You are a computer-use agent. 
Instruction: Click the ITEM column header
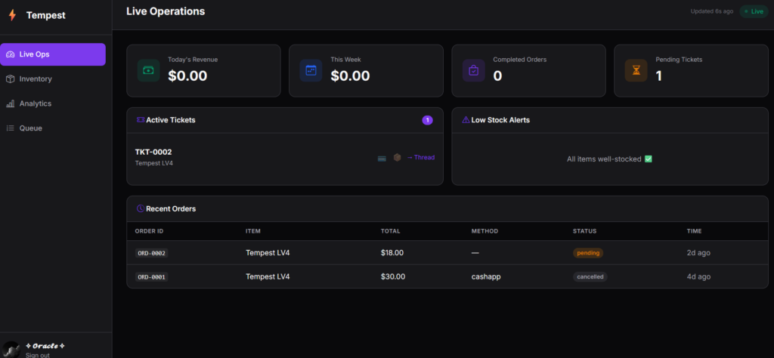point(252,231)
